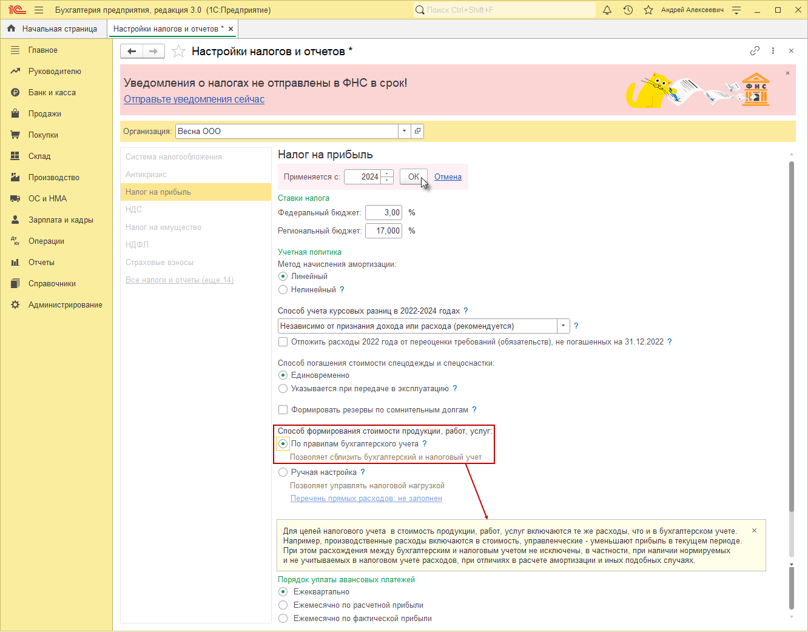
Task: Expand the Организация dropdown
Action: click(404, 131)
